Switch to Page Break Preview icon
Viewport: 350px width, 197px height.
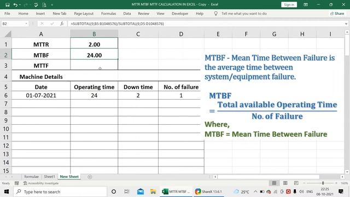tap(296, 183)
